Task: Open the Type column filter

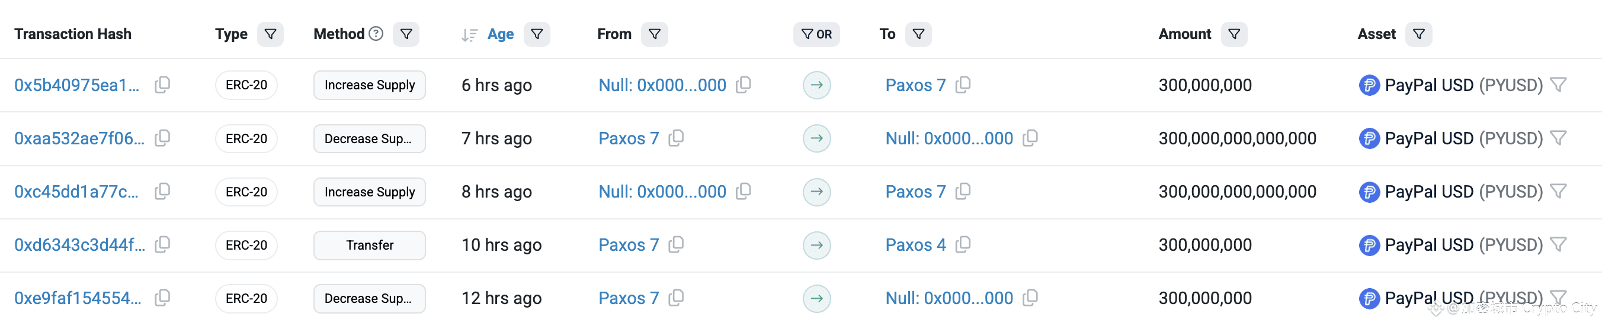Action: 271,34
